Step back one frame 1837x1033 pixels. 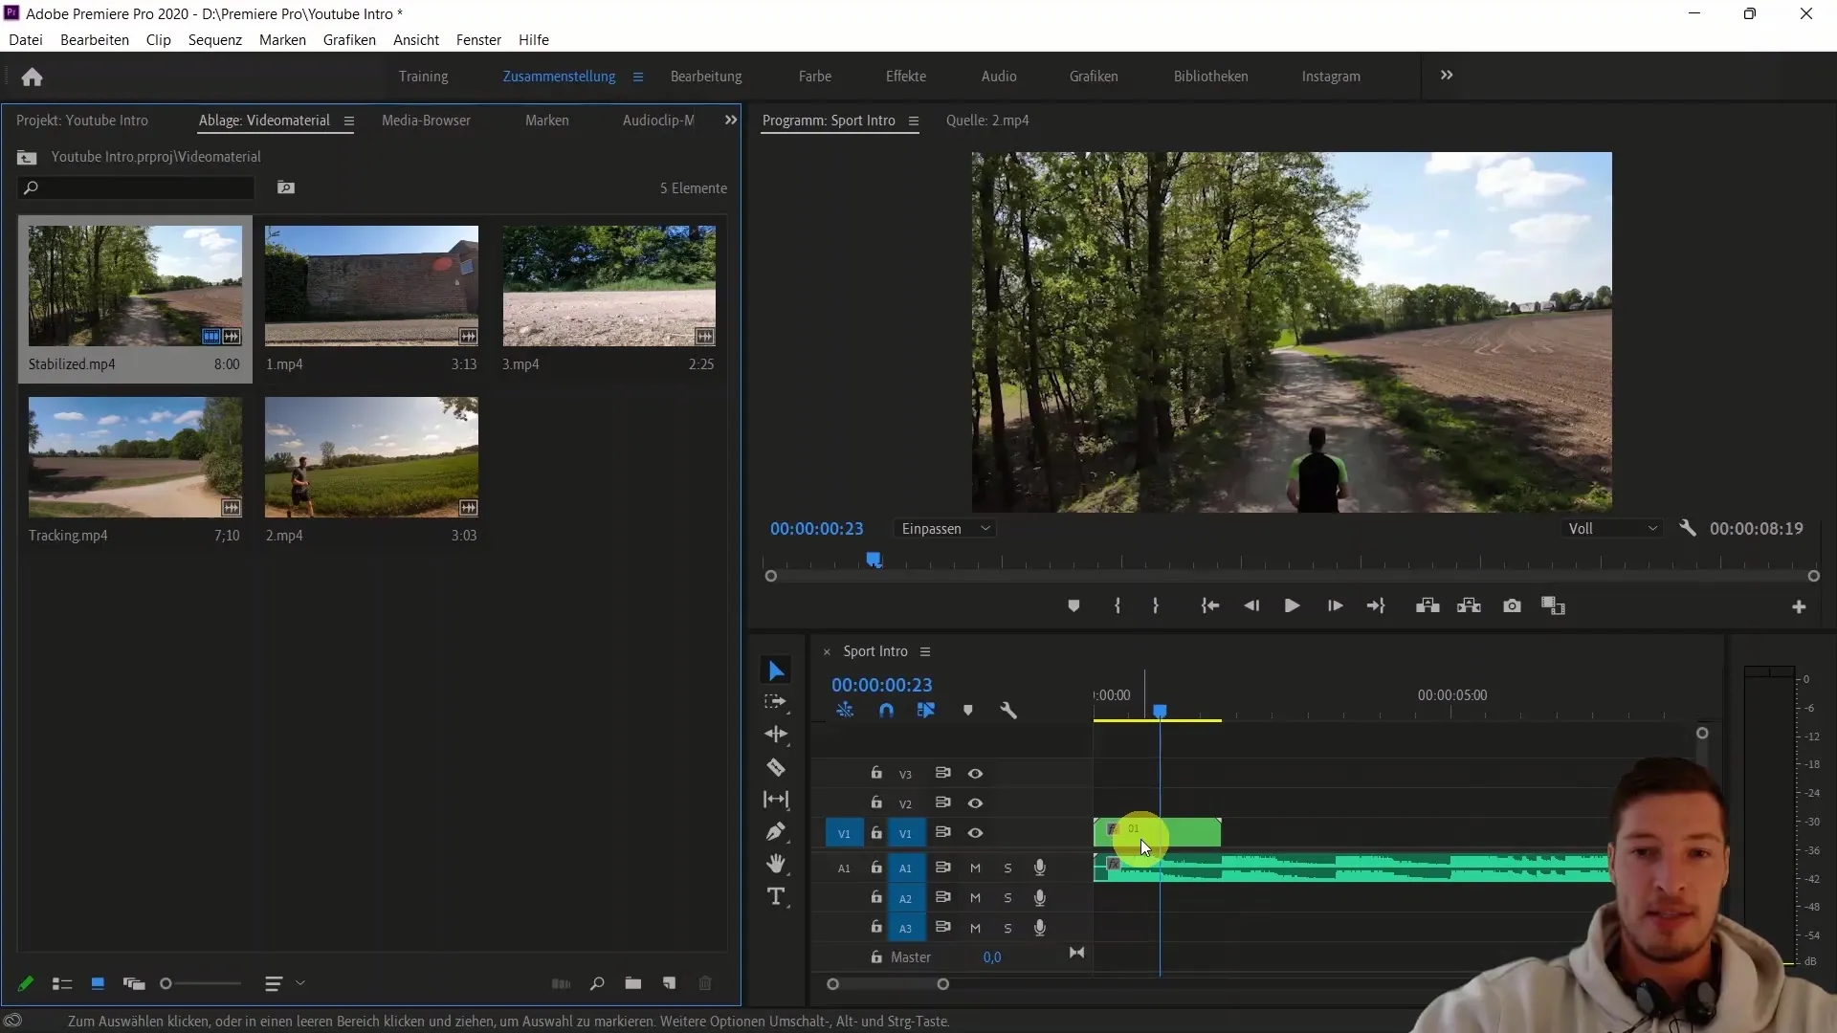coord(1251,606)
